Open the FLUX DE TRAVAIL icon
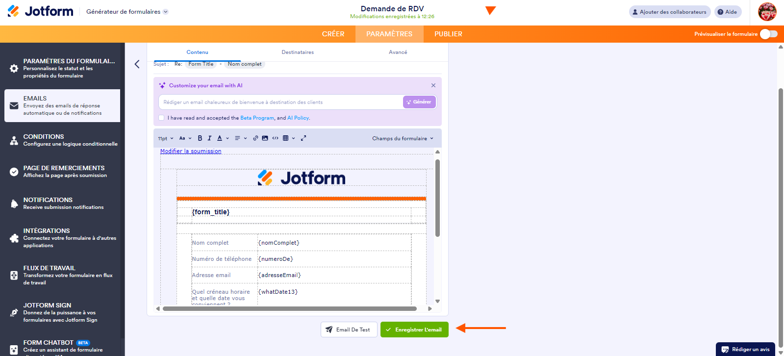The height and width of the screenshot is (356, 784). 14,275
